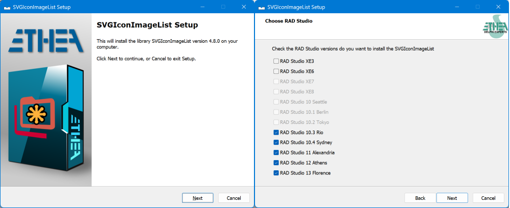Screen dimensions: 510x208
Task: Uncheck RAD Studio 13 Florence
Action: click(276, 173)
